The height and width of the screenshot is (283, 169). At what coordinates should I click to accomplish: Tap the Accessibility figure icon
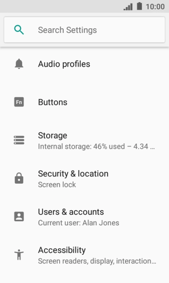[19, 255]
